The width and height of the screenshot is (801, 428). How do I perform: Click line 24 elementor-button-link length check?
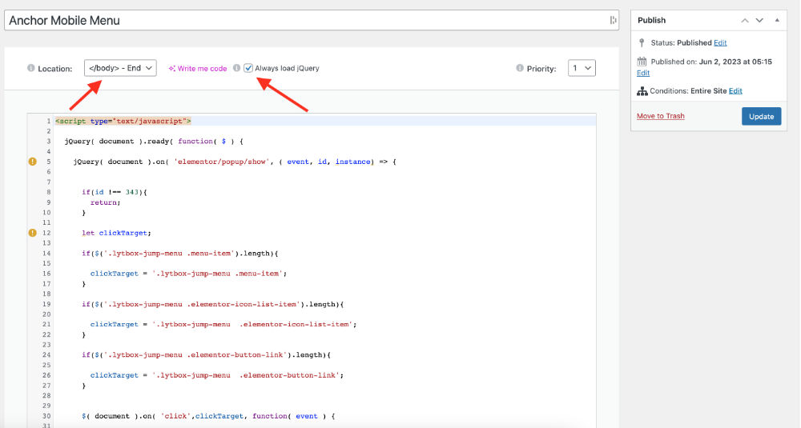[207, 354]
